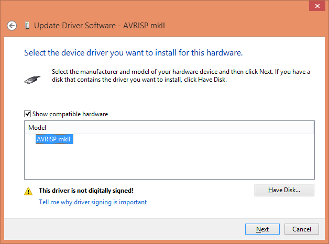Uncheck Show compatible hardware checkbox

pyautogui.click(x=27, y=114)
